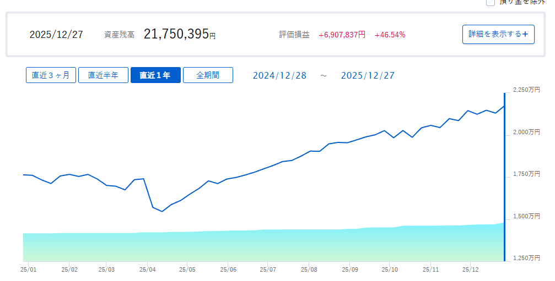Image resolution: width=555 pixels, height=281 pixels.
Task: Show 全期間 full period chart
Action: click(208, 75)
